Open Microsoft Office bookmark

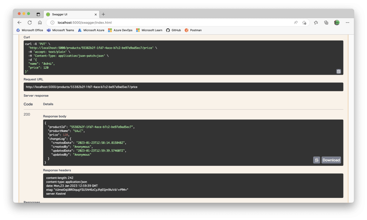coord(30,30)
